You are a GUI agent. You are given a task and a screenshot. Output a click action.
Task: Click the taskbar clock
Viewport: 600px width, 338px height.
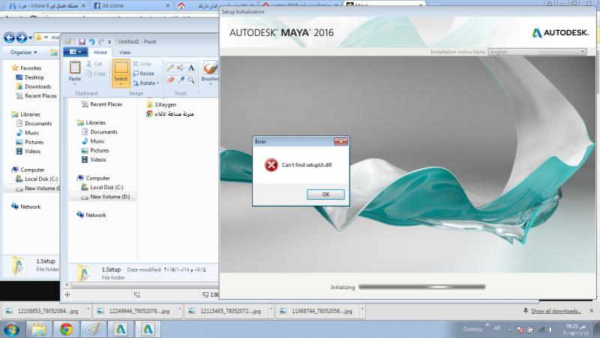tap(576, 330)
